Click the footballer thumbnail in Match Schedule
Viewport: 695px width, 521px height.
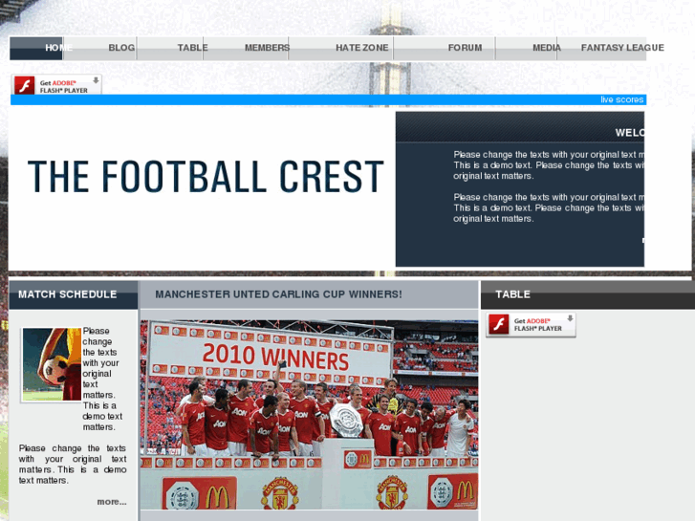click(x=52, y=364)
